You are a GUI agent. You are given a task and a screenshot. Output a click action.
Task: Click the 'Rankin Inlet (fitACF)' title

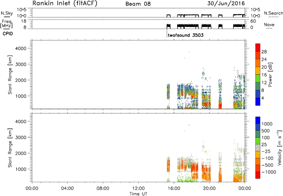(65, 3)
